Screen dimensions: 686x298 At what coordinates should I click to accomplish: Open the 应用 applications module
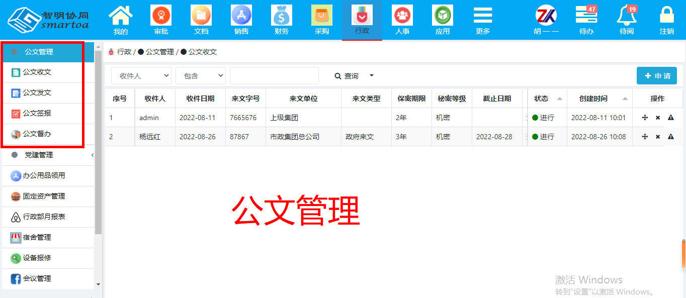click(x=443, y=20)
